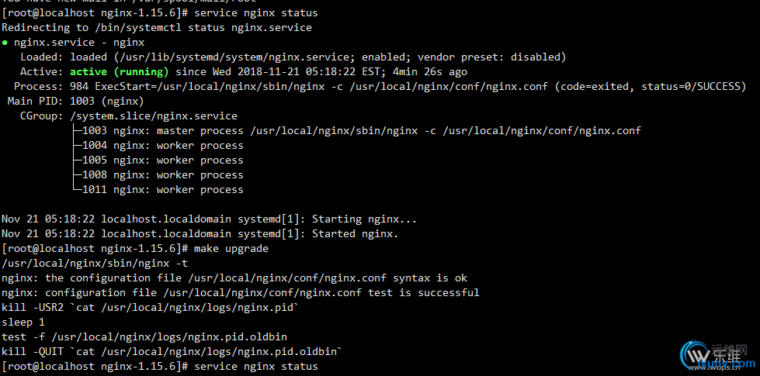The width and height of the screenshot is (760, 376).
Task: Click the 'Started nginx.' log line
Action: [200, 233]
